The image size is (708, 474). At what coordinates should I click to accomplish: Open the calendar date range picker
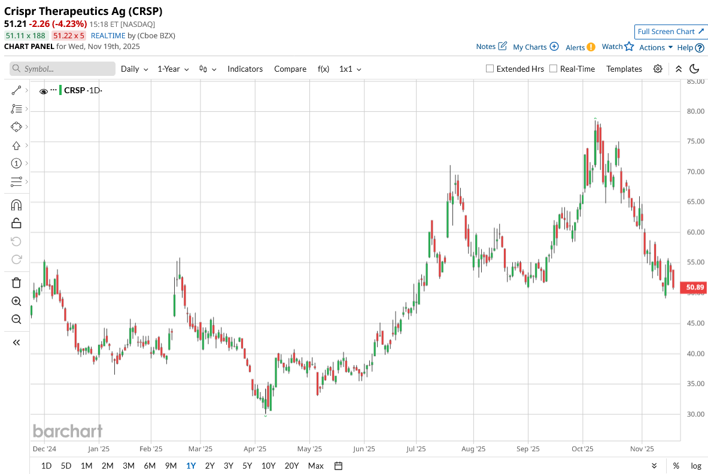pyautogui.click(x=338, y=466)
